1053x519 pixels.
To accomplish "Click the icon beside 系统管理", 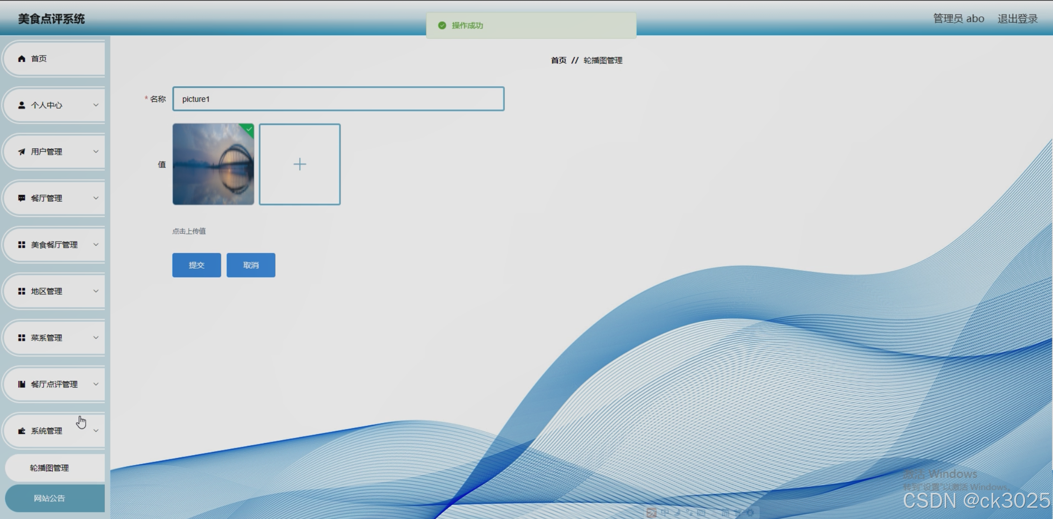I will pos(21,431).
